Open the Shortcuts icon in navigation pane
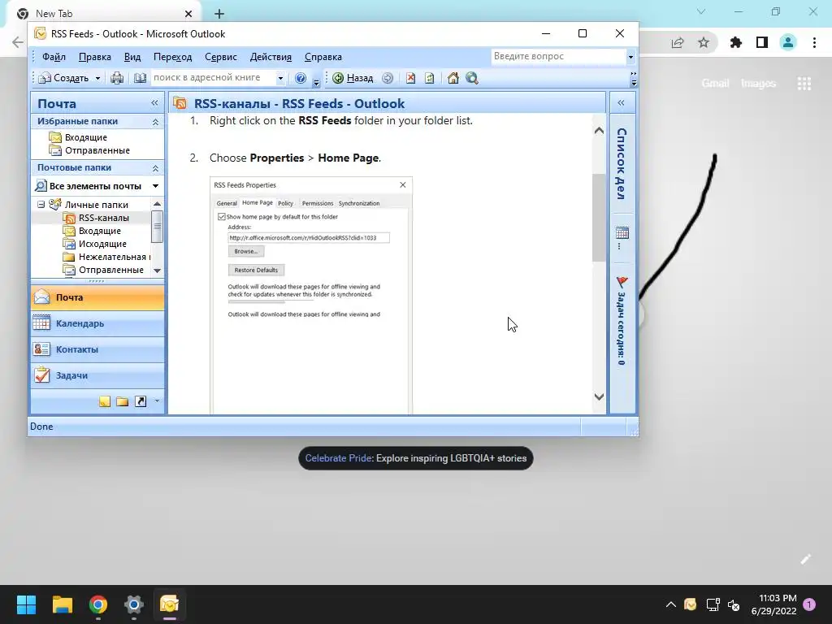 coord(141,401)
